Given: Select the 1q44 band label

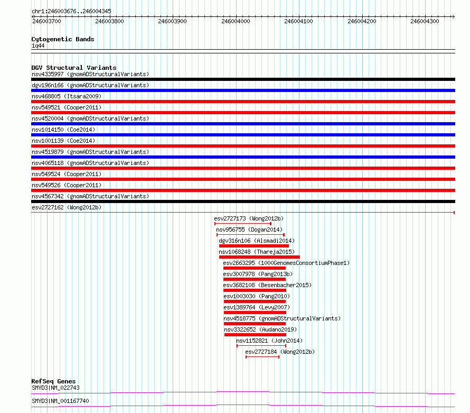Looking at the screenshot, I should (38, 45).
